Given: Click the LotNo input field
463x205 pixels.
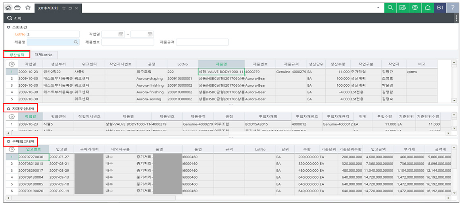Looking at the screenshot, I should point(53,34).
